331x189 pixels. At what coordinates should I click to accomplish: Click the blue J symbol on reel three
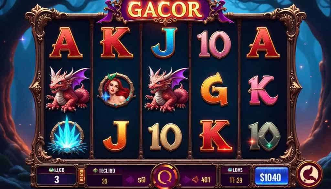(165, 43)
